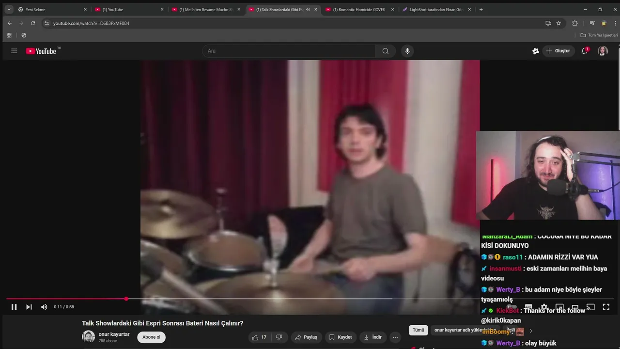Click the address bar URL
Screen dimensions: 620x349
(x=91, y=23)
